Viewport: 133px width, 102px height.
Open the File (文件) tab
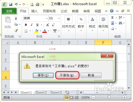9,11
